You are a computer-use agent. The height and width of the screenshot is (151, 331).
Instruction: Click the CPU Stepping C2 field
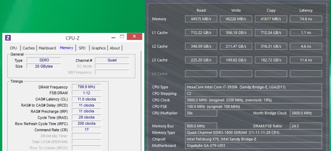pos(253,94)
